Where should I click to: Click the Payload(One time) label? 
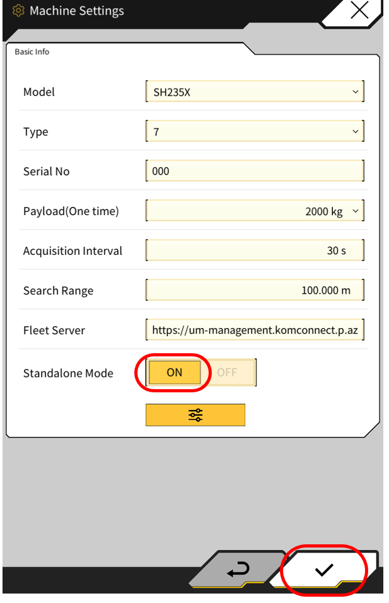[x=71, y=211]
